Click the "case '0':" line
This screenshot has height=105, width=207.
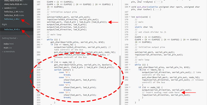pos(64,72)
